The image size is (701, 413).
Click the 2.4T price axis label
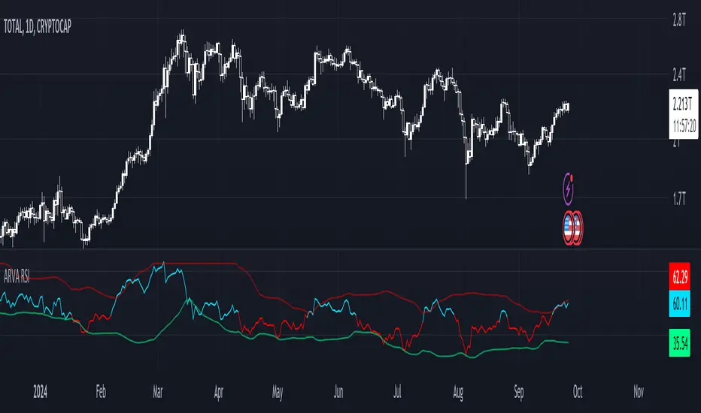(x=679, y=74)
